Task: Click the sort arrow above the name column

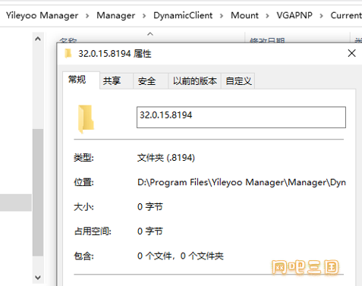Action: pyautogui.click(x=150, y=34)
